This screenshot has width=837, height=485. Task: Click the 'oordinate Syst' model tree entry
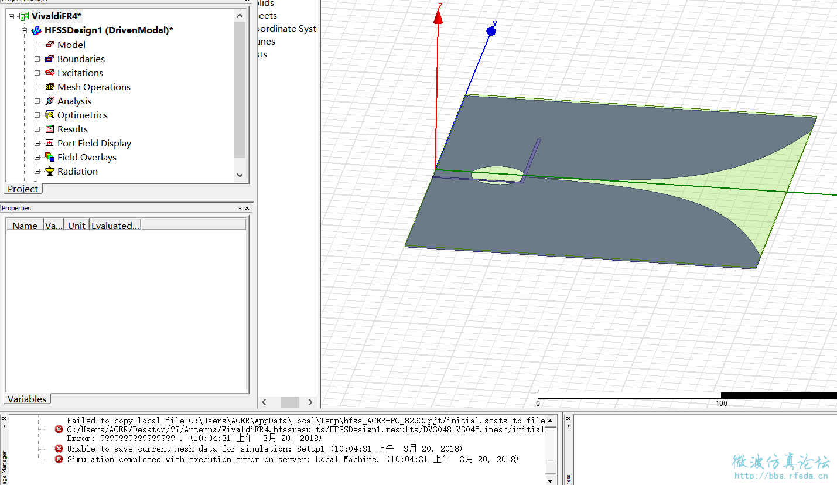(287, 28)
